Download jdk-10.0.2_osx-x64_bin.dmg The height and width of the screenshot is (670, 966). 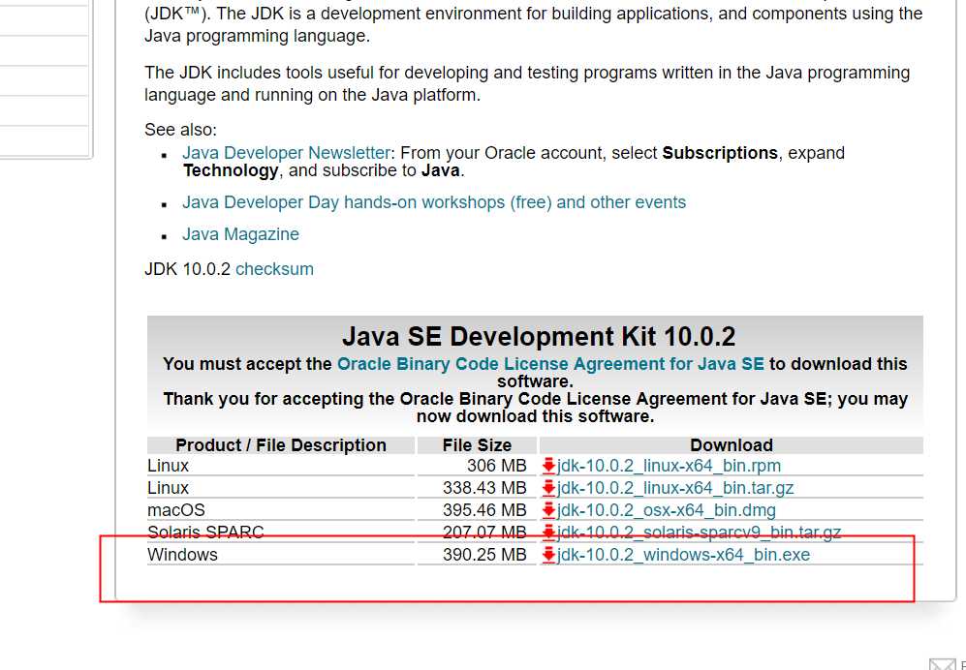[666, 510]
